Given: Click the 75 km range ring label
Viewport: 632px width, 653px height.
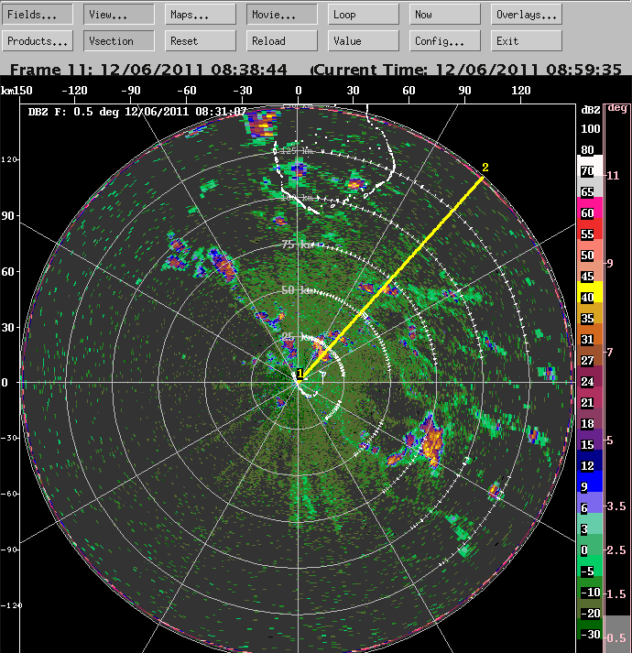Looking at the screenshot, I should tap(297, 245).
